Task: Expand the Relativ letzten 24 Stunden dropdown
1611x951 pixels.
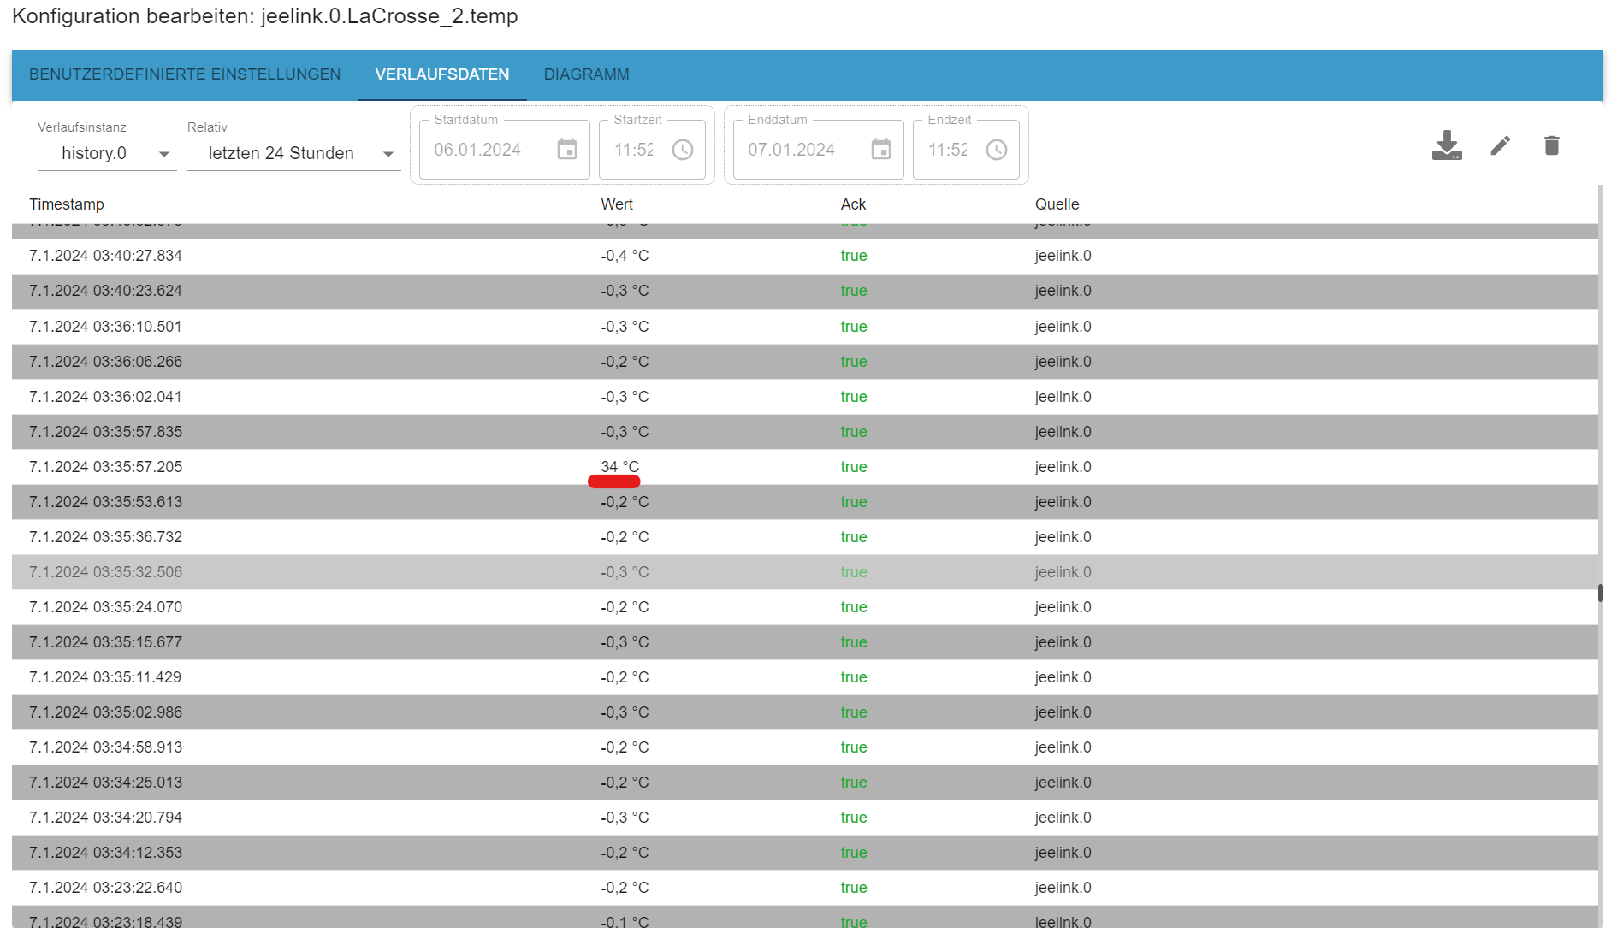Action: (294, 154)
